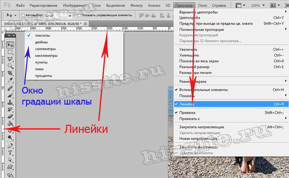Select the Pen tool

pyautogui.click(x=10, y=146)
